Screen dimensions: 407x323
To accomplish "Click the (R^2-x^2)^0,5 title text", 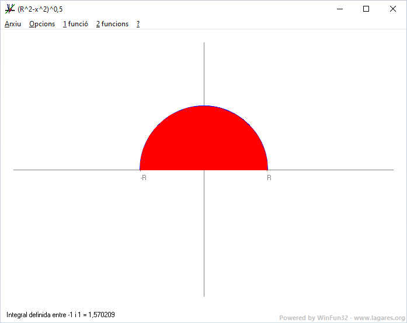I will (40, 9).
